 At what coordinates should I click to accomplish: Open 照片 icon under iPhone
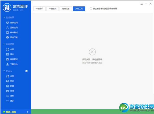click(7, 81)
